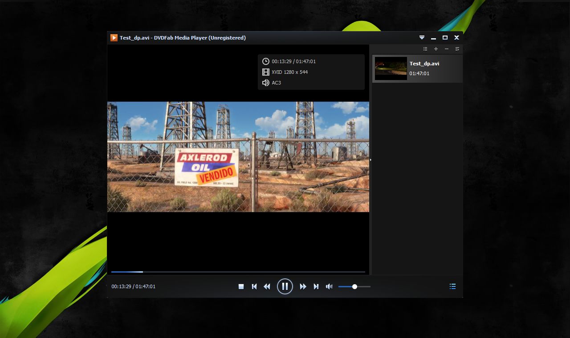Click the clock icon in the info overlay

[x=266, y=61]
